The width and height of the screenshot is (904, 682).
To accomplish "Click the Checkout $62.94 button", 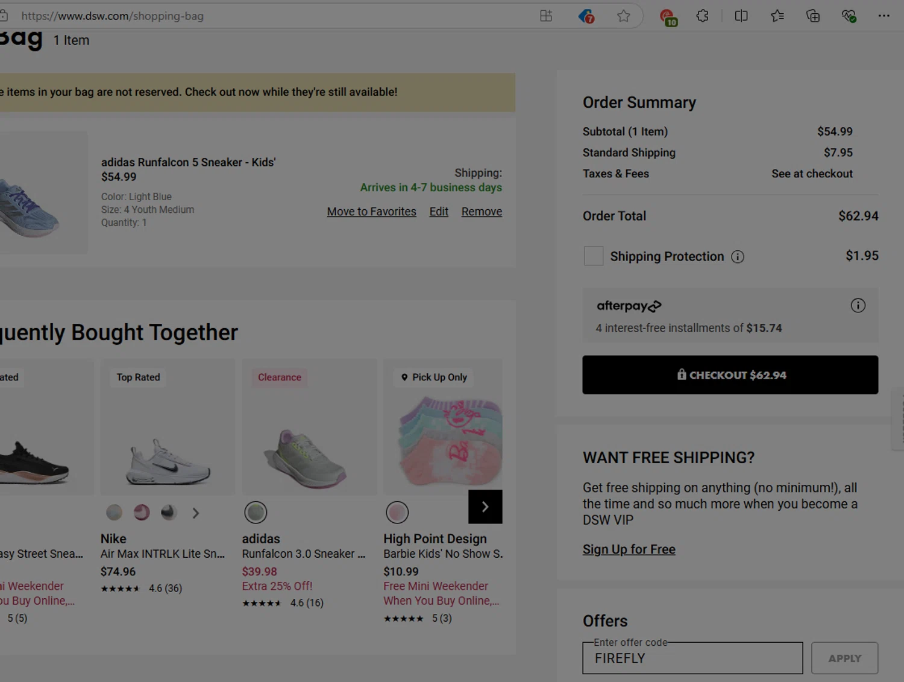I will [x=730, y=375].
